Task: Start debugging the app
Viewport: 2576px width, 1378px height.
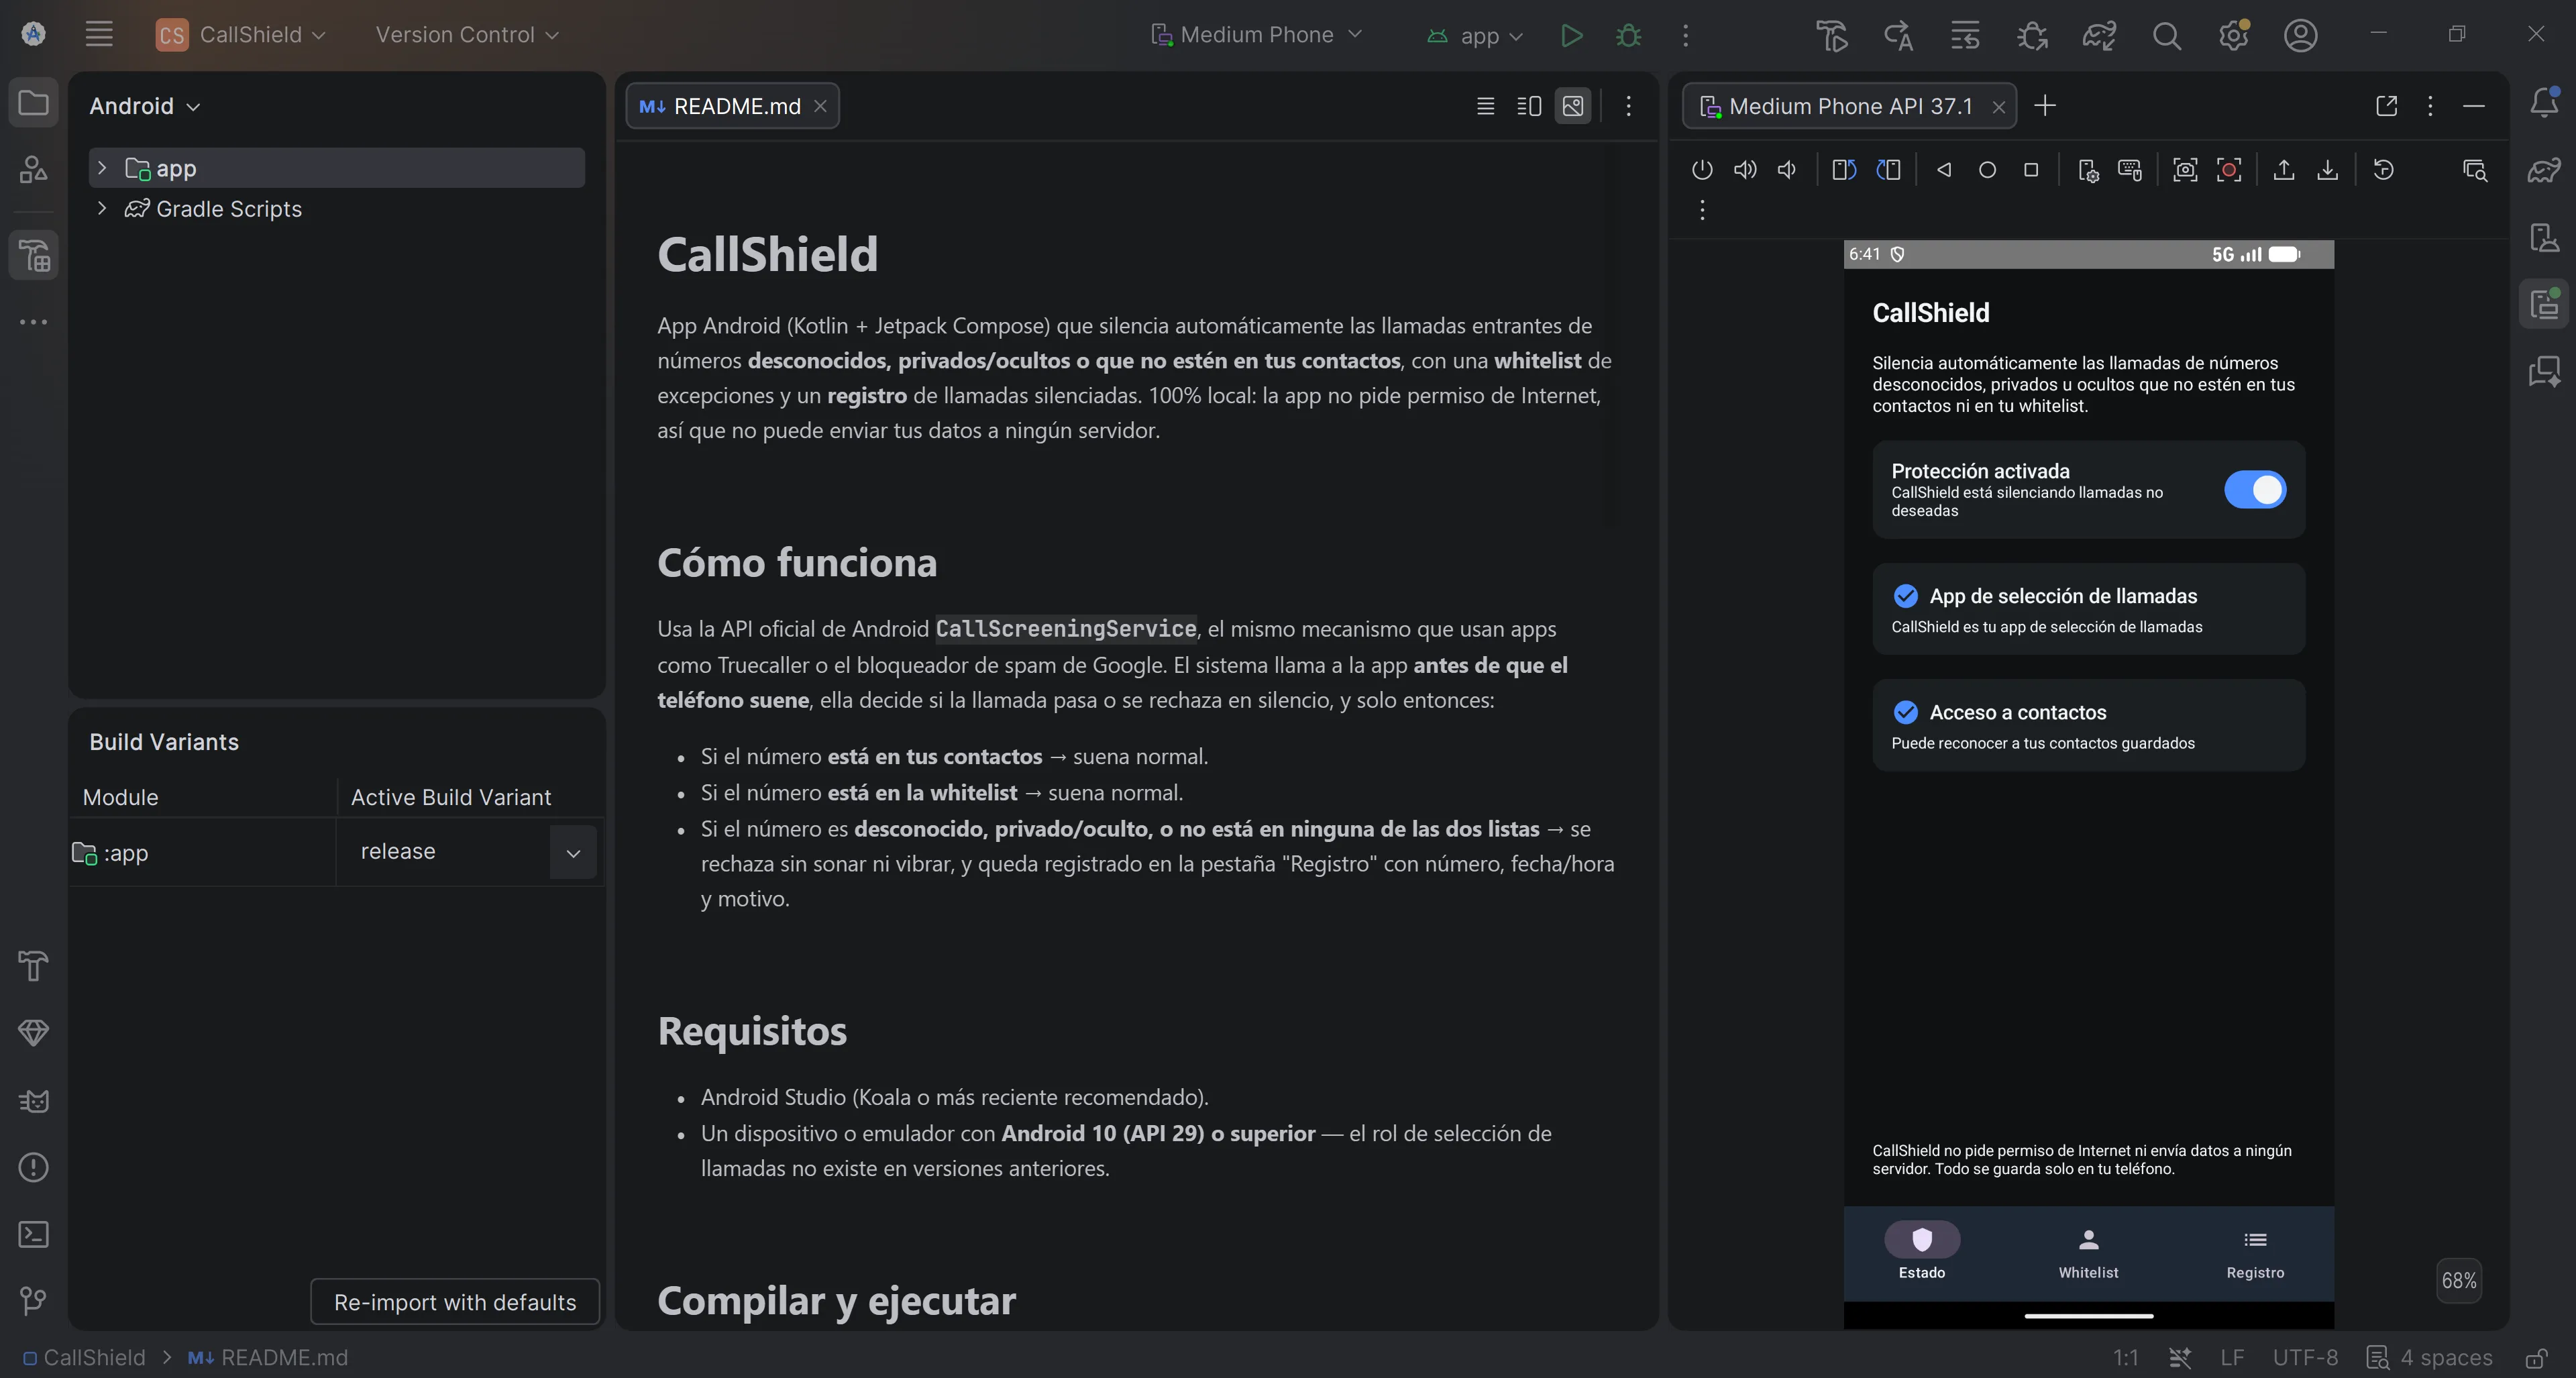Action: pyautogui.click(x=1628, y=35)
